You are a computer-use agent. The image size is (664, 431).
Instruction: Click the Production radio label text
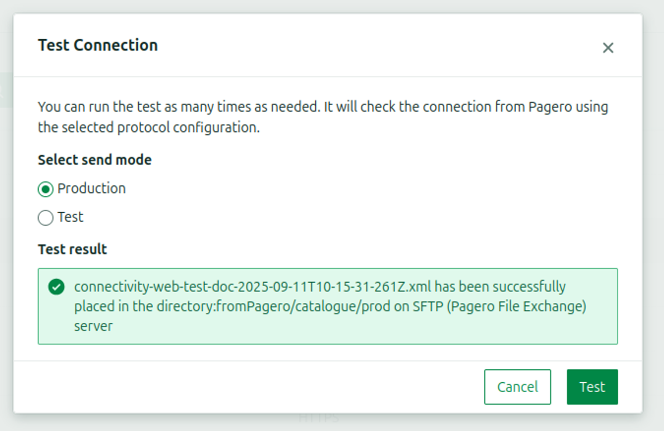point(91,189)
